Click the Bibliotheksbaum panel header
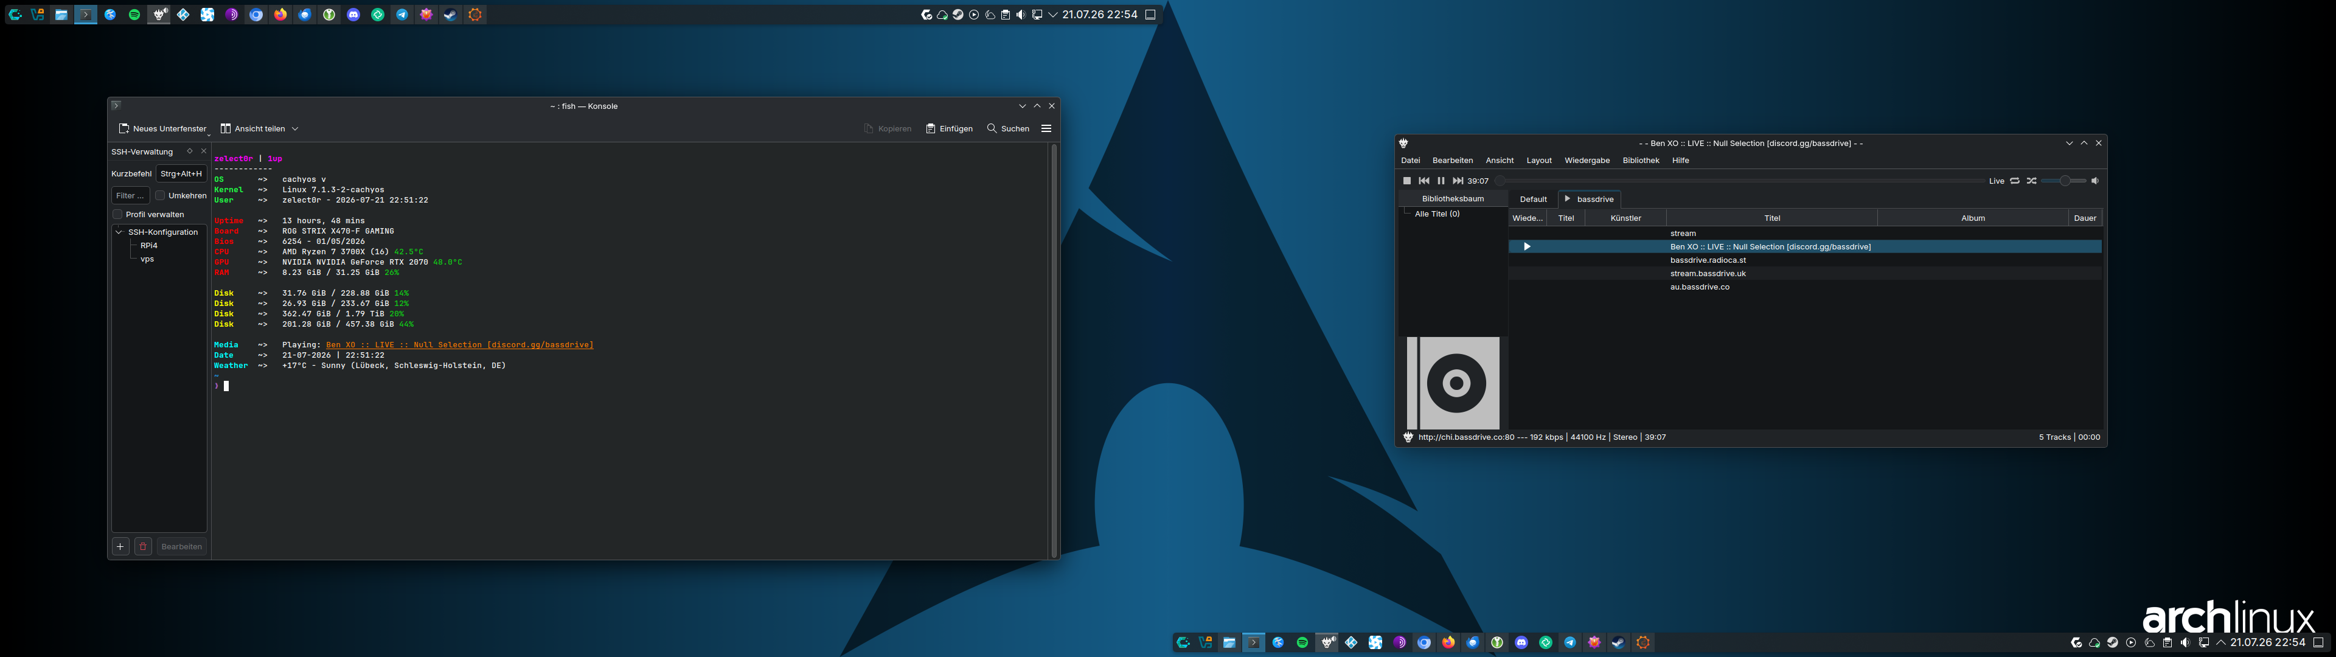The image size is (2336, 657). click(1453, 199)
